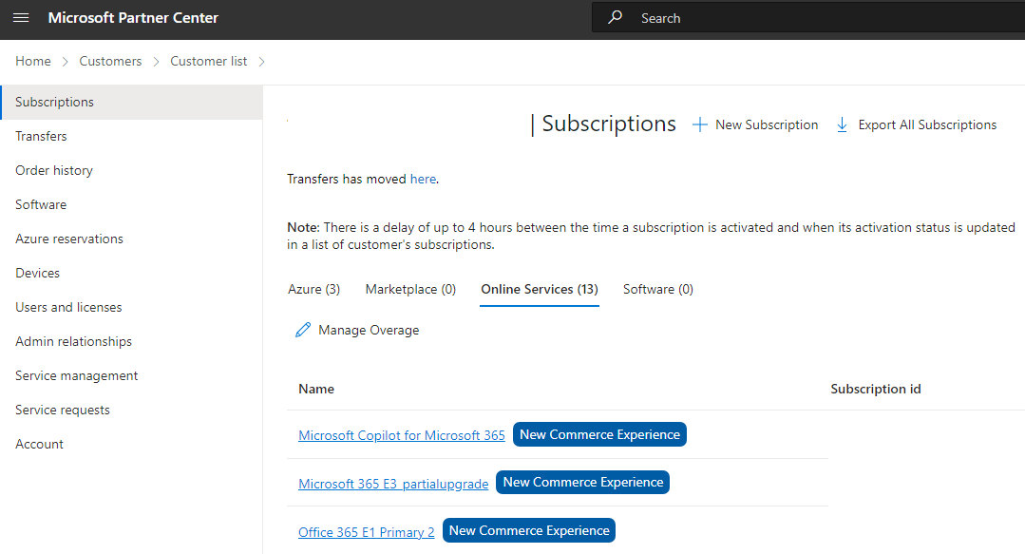Viewport: 1025px width, 554px height.
Task: Click Export All Subscriptions button
Action: click(917, 124)
